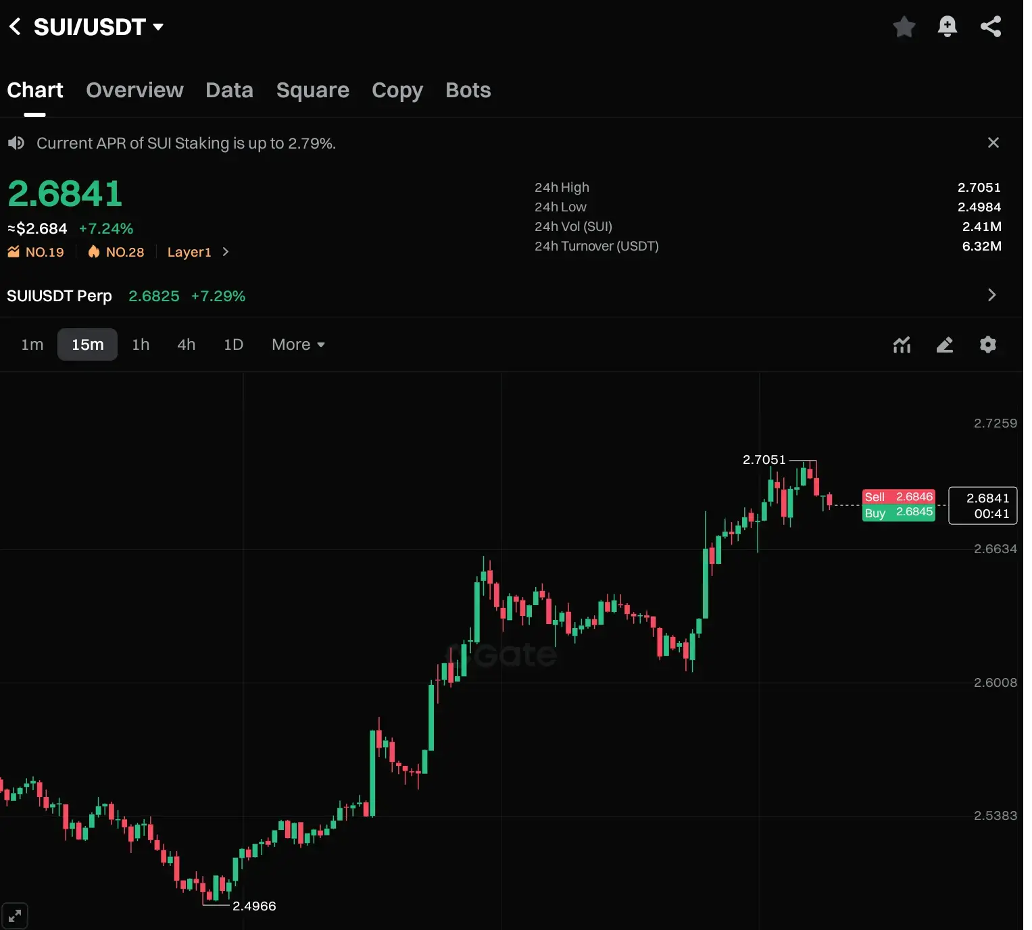
Task: Click the Perp change +7.29%
Action: tap(218, 296)
